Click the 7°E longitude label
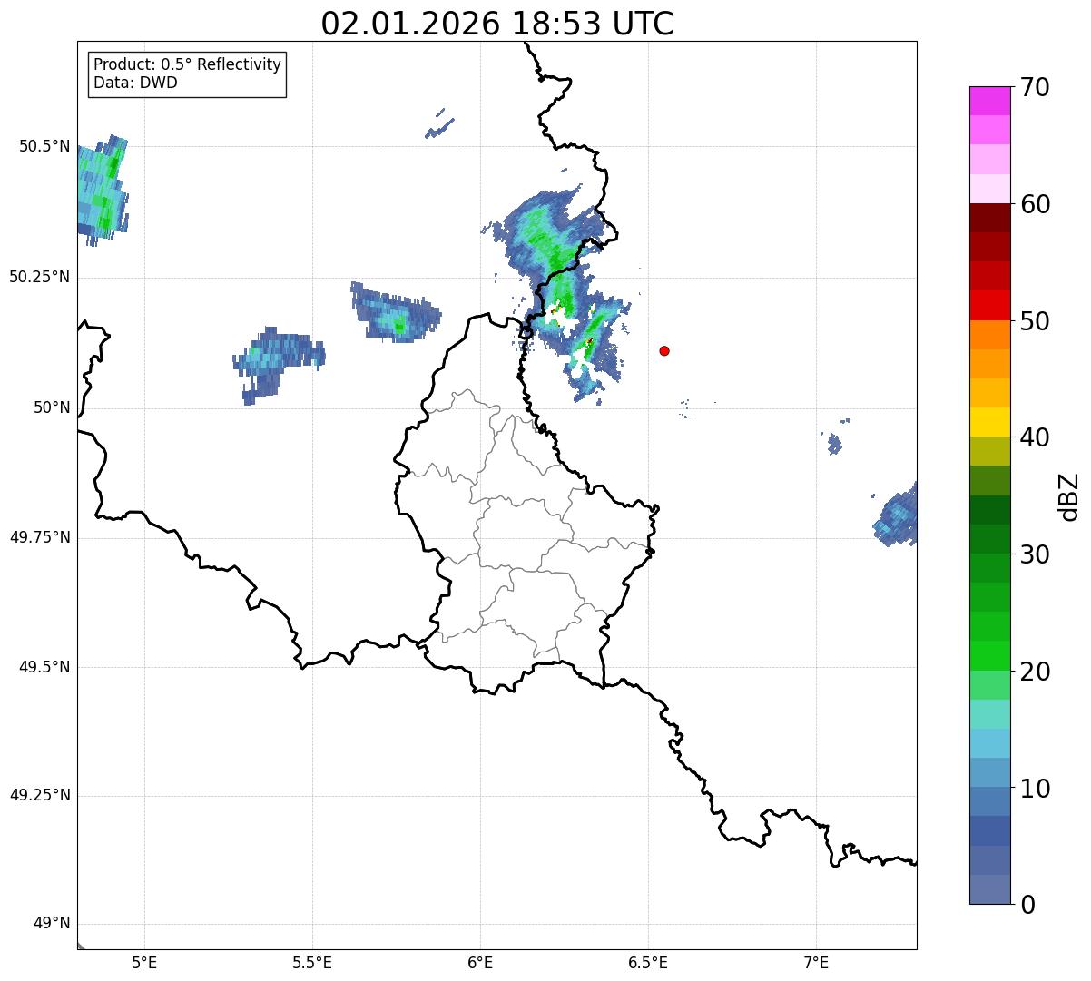This screenshot has width=1091, height=981. 816,963
